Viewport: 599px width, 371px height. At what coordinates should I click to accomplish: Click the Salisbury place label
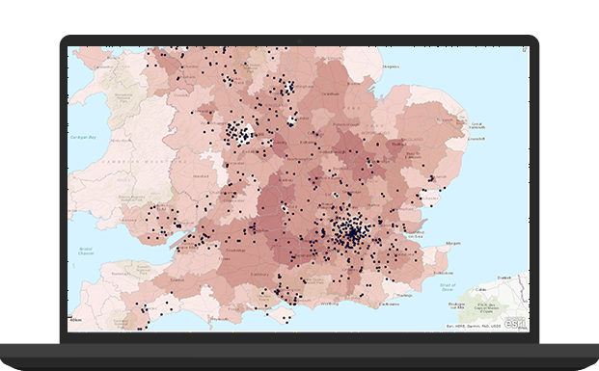[259, 275]
